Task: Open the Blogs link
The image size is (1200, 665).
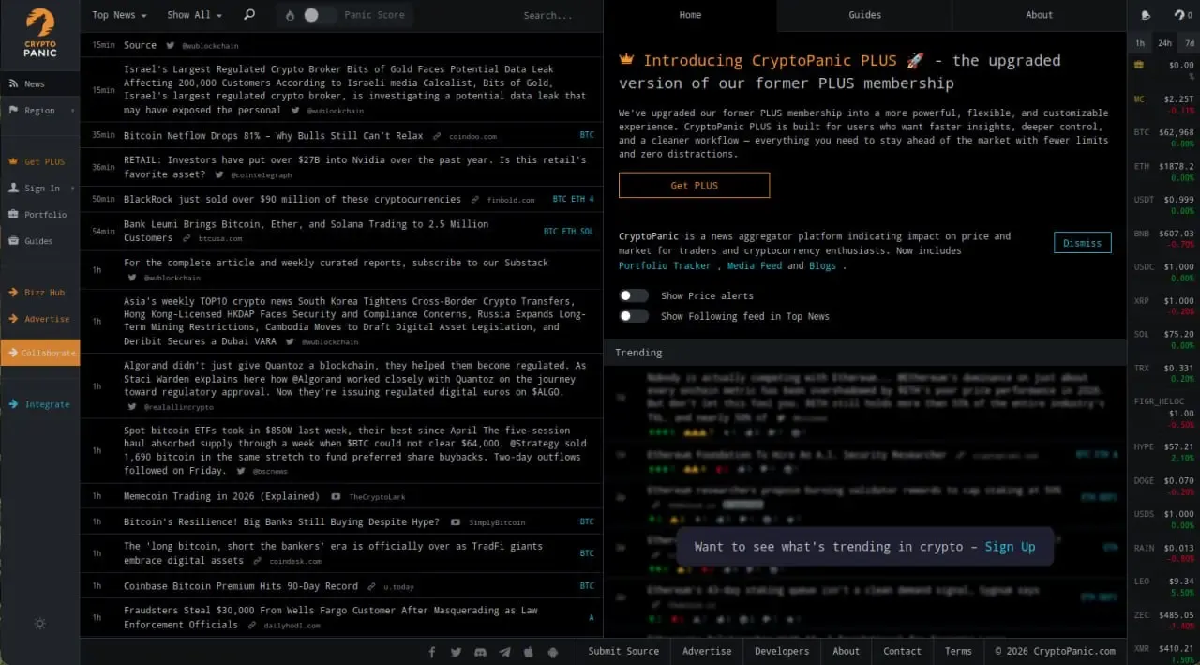Action: tap(822, 265)
